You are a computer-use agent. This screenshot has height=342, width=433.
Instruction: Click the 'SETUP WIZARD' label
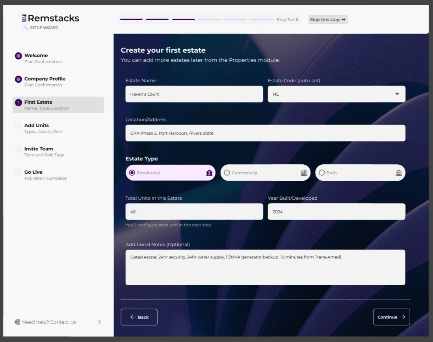pyautogui.click(x=44, y=28)
